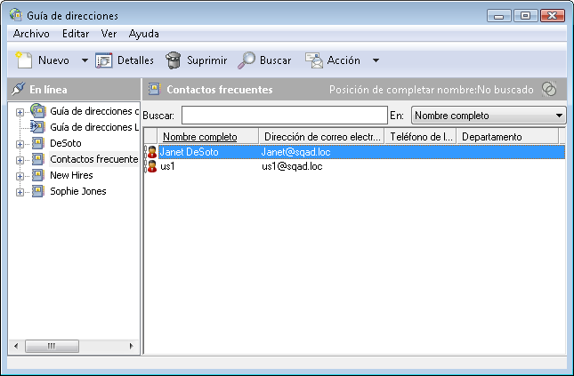Image resolution: width=574 pixels, height=376 pixels.
Task: Click the Janet DeSoto contact icon
Action: (151, 152)
